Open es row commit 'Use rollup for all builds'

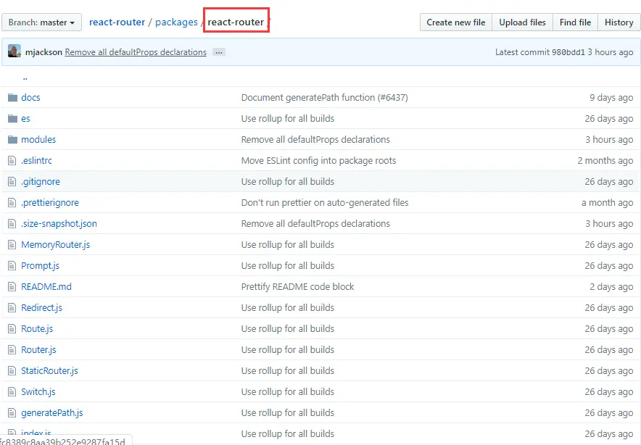click(x=288, y=119)
